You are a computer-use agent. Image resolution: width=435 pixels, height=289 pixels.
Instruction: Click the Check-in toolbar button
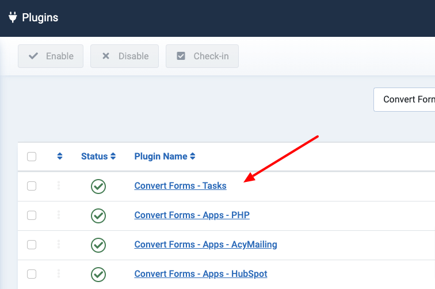coord(202,56)
